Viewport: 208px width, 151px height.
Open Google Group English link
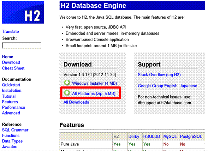pyautogui.click(x=158, y=86)
